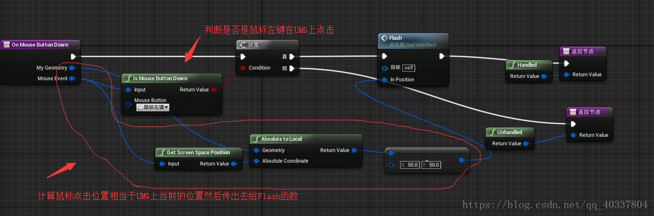Image resolution: width=654 pixels, height=216 pixels.
Task: Click the Return Value pin of Unhandled node
Action: pyautogui.click(x=526, y=144)
